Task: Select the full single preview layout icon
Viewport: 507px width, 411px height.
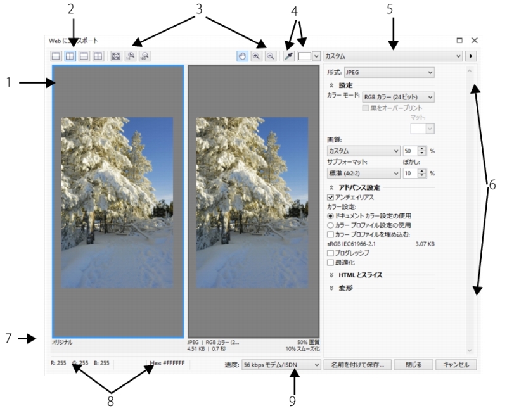Action: coord(56,56)
